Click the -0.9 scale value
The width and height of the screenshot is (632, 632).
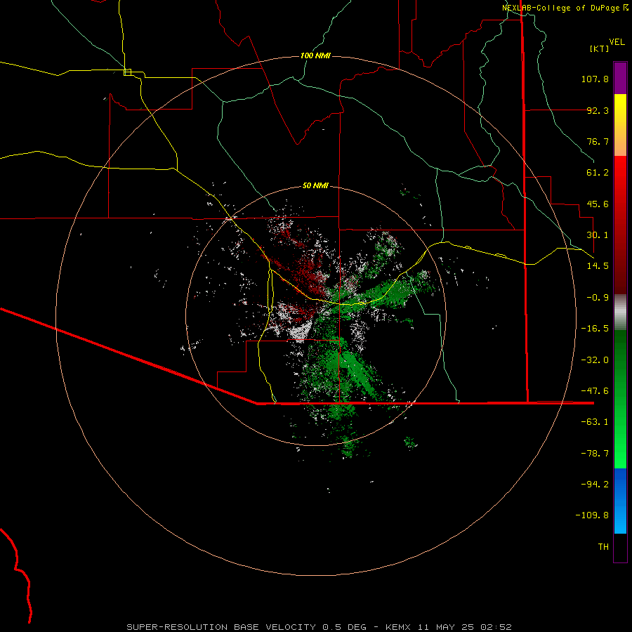(x=598, y=298)
